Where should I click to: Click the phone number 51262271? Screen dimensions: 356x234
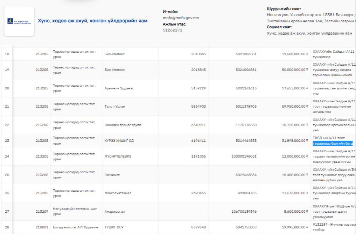click(x=173, y=30)
